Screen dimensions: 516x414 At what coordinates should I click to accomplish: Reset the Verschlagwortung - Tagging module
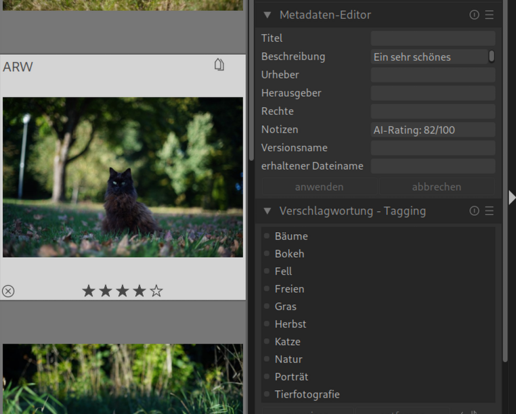point(474,211)
